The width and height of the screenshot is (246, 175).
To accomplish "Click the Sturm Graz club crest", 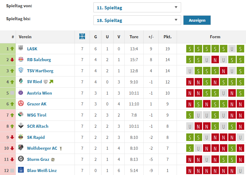I will pyautogui.click(x=21, y=159).
